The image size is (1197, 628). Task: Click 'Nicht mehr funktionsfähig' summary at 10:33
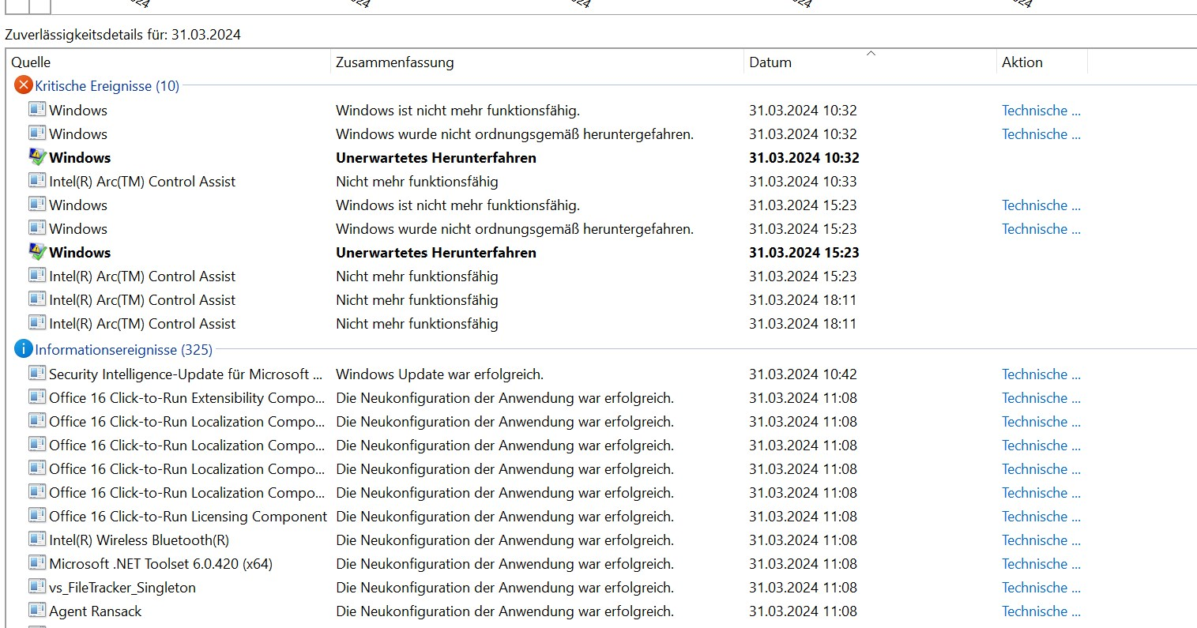tap(417, 182)
